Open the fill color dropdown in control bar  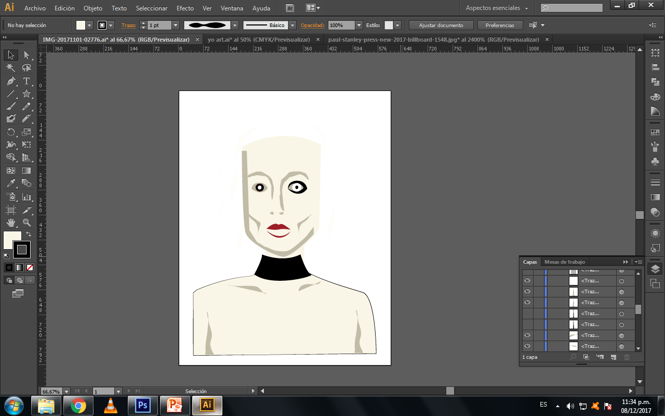90,25
